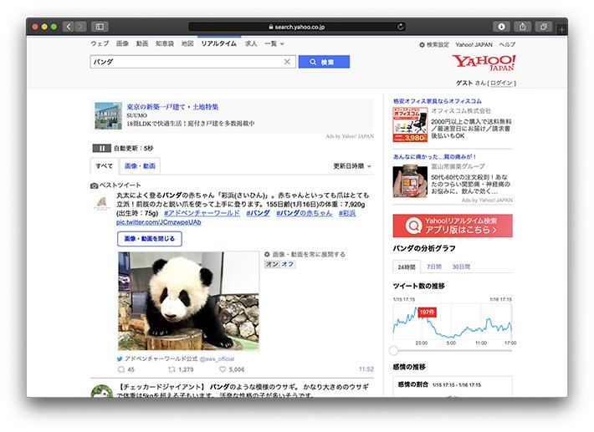Click the magnifier icon in red app banner

click(413, 226)
